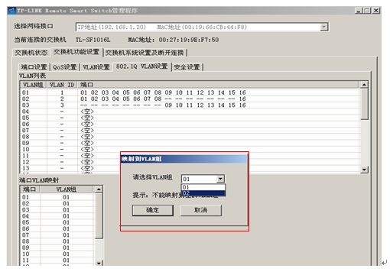
Task: Click the VLAN组 column header in 端口VLAN映射
Action: [x=67, y=189]
